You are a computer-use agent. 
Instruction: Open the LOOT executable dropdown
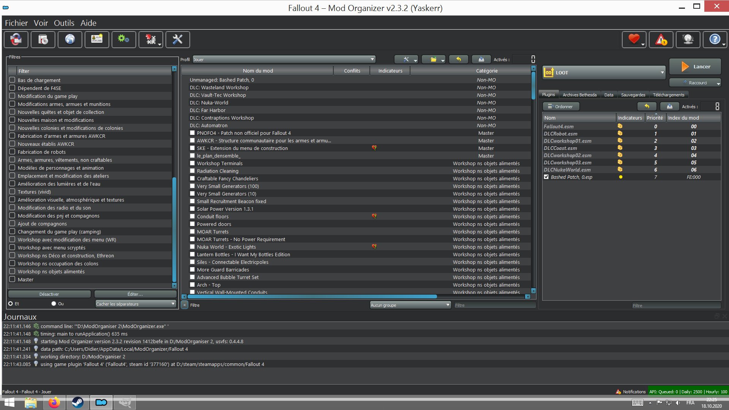point(604,73)
